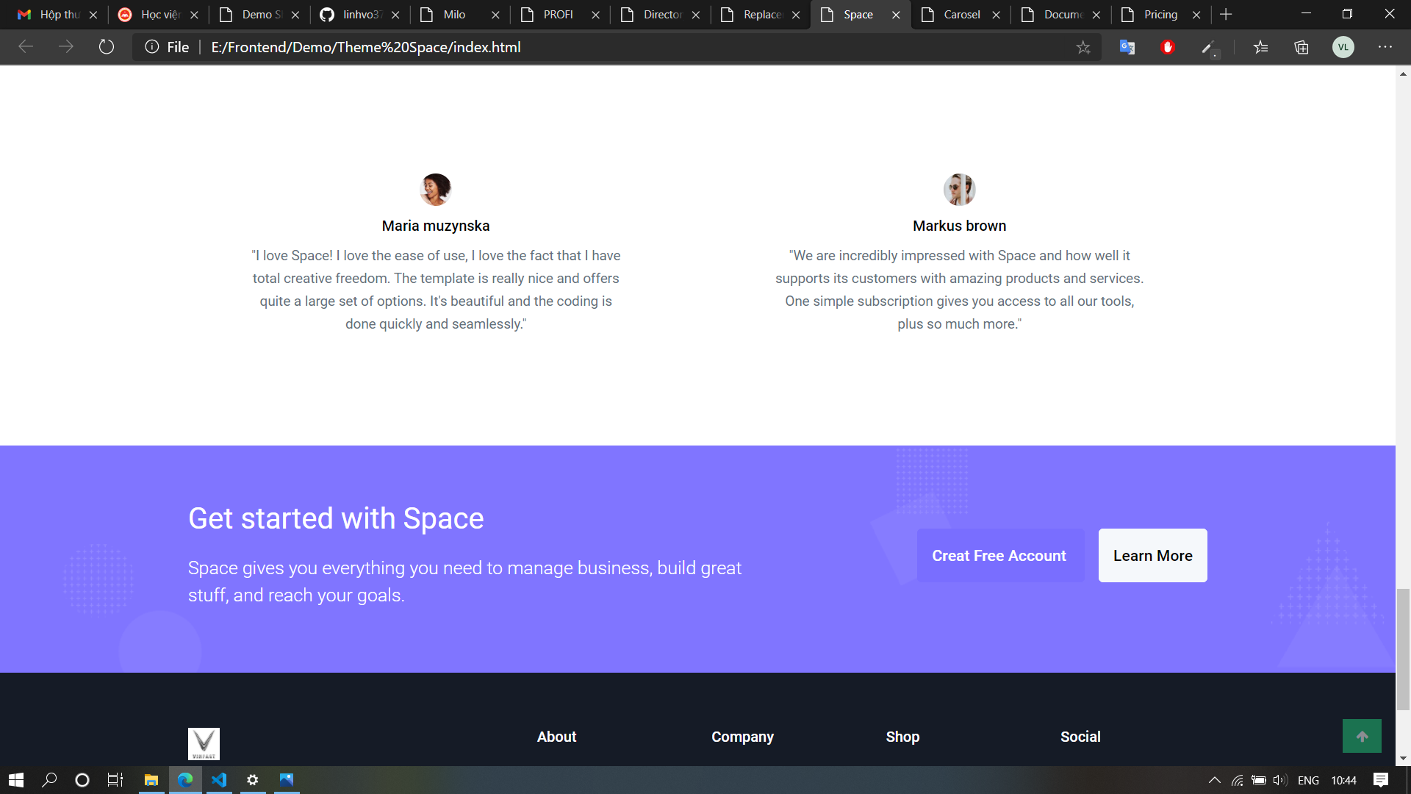1411x794 pixels.
Task: Switch to the Pricing tab
Action: coord(1160,14)
